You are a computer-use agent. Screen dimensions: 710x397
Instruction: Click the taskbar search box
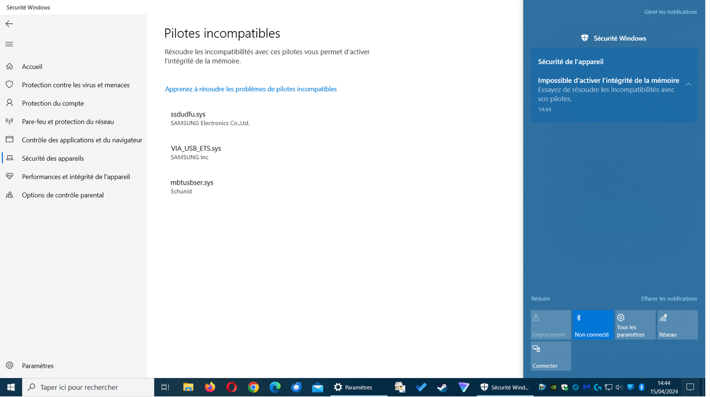(88, 388)
